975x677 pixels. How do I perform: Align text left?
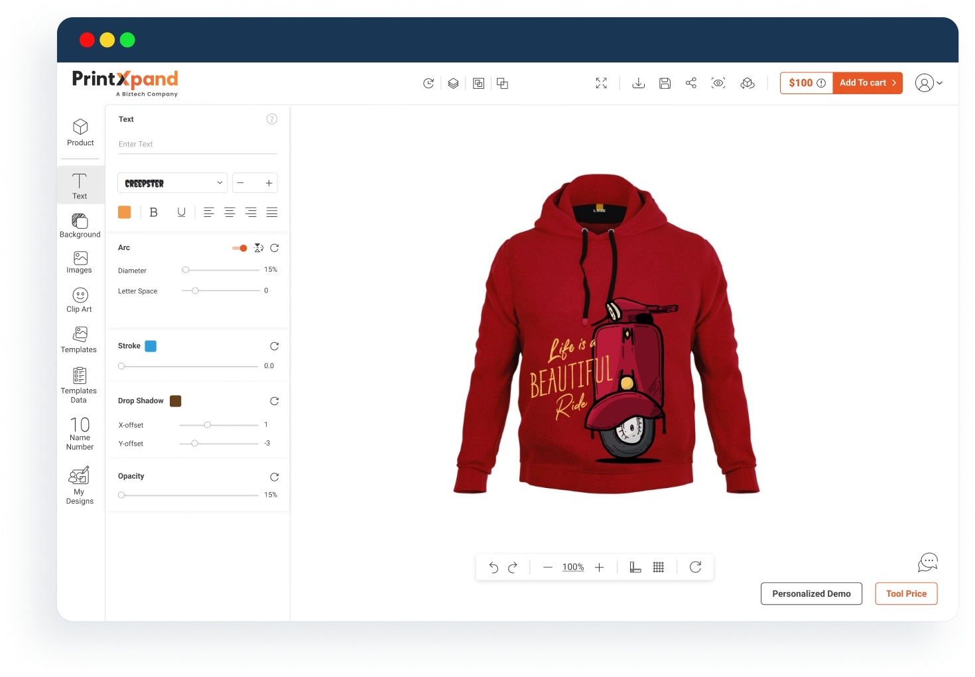click(209, 212)
